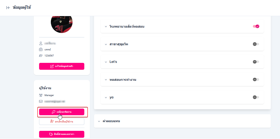The image size is (280, 139).
Task: Switch on the ทดสอบการทำงาน toggle
Action: 256,79
